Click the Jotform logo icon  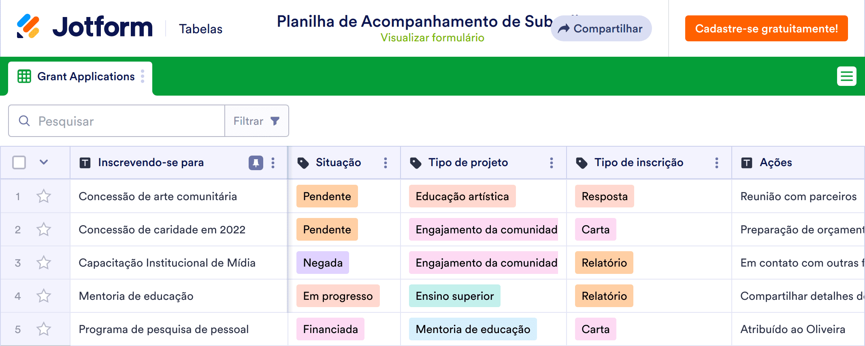(28, 26)
